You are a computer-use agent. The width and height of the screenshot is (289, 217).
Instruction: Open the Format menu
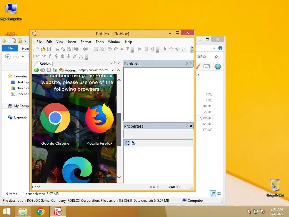click(x=86, y=42)
